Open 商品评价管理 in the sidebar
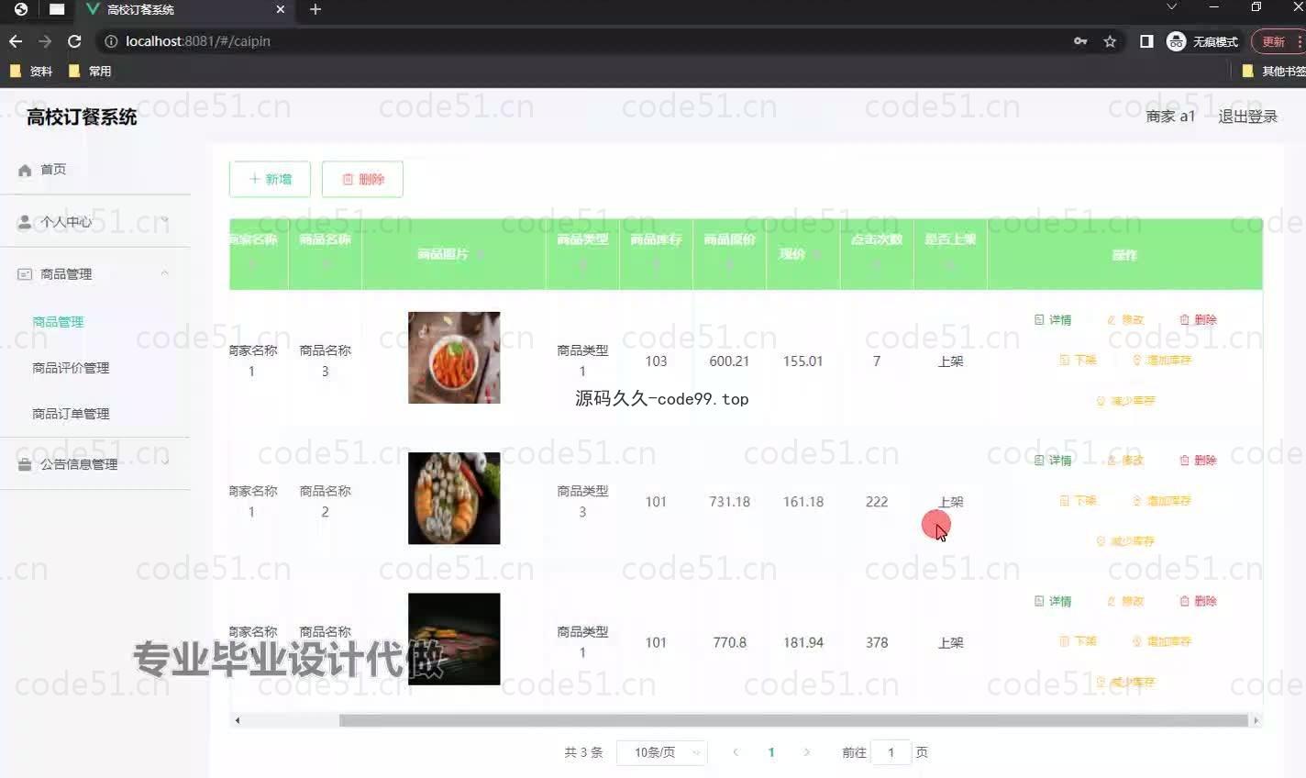The width and height of the screenshot is (1306, 778). (x=71, y=368)
